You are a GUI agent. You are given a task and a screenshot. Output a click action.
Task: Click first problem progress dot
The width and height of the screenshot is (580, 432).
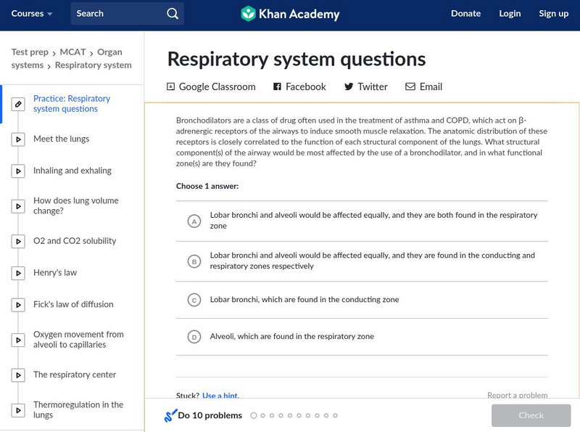[254, 416]
